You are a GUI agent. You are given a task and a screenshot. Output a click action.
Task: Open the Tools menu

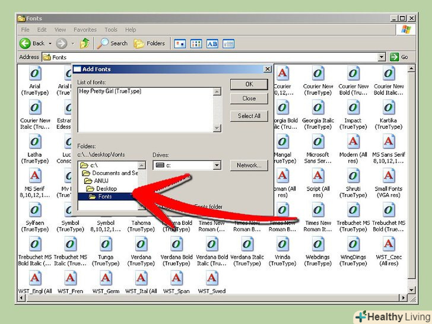111,30
